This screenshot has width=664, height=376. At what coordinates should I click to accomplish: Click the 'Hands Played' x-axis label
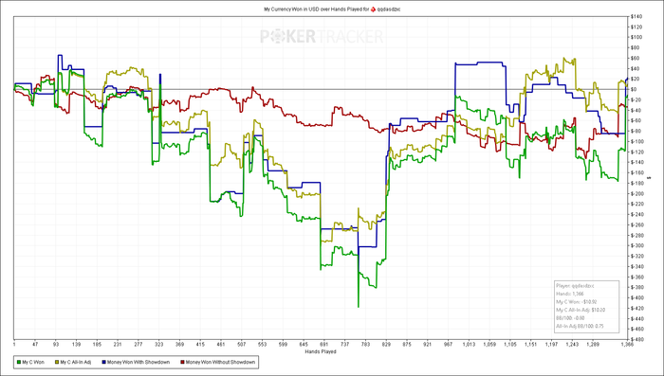[x=321, y=352]
